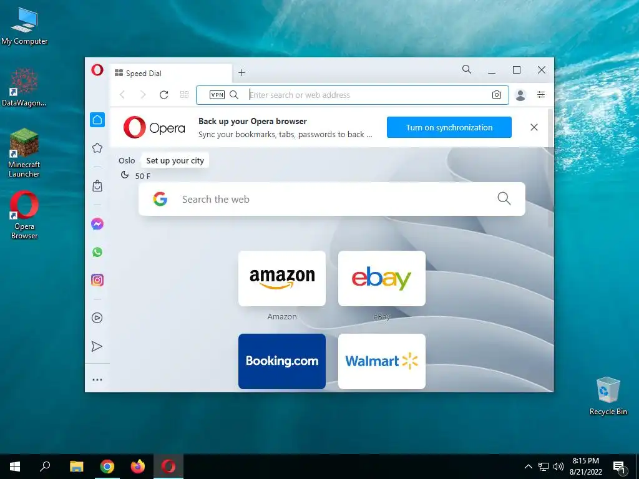Viewport: 639px width, 479px height.
Task: Click the address bar search magnifier icon
Action: tap(234, 95)
